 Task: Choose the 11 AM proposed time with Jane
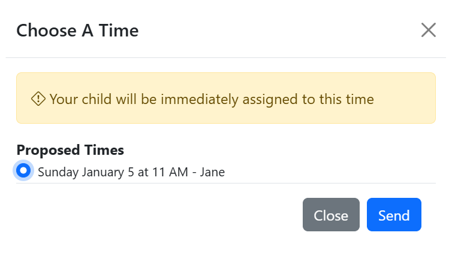coord(23,171)
